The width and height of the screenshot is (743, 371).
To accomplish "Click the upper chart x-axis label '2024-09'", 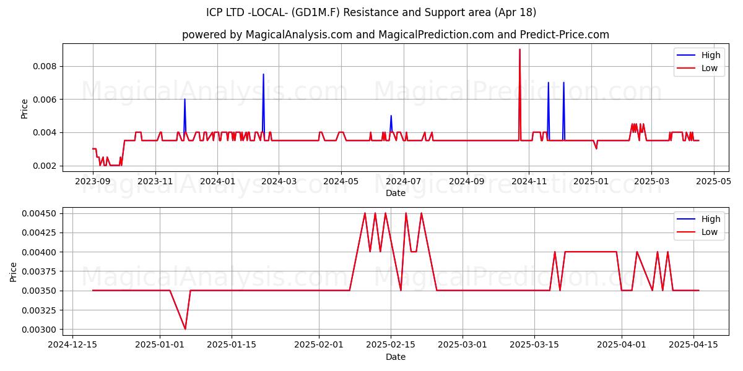I will [466, 181].
